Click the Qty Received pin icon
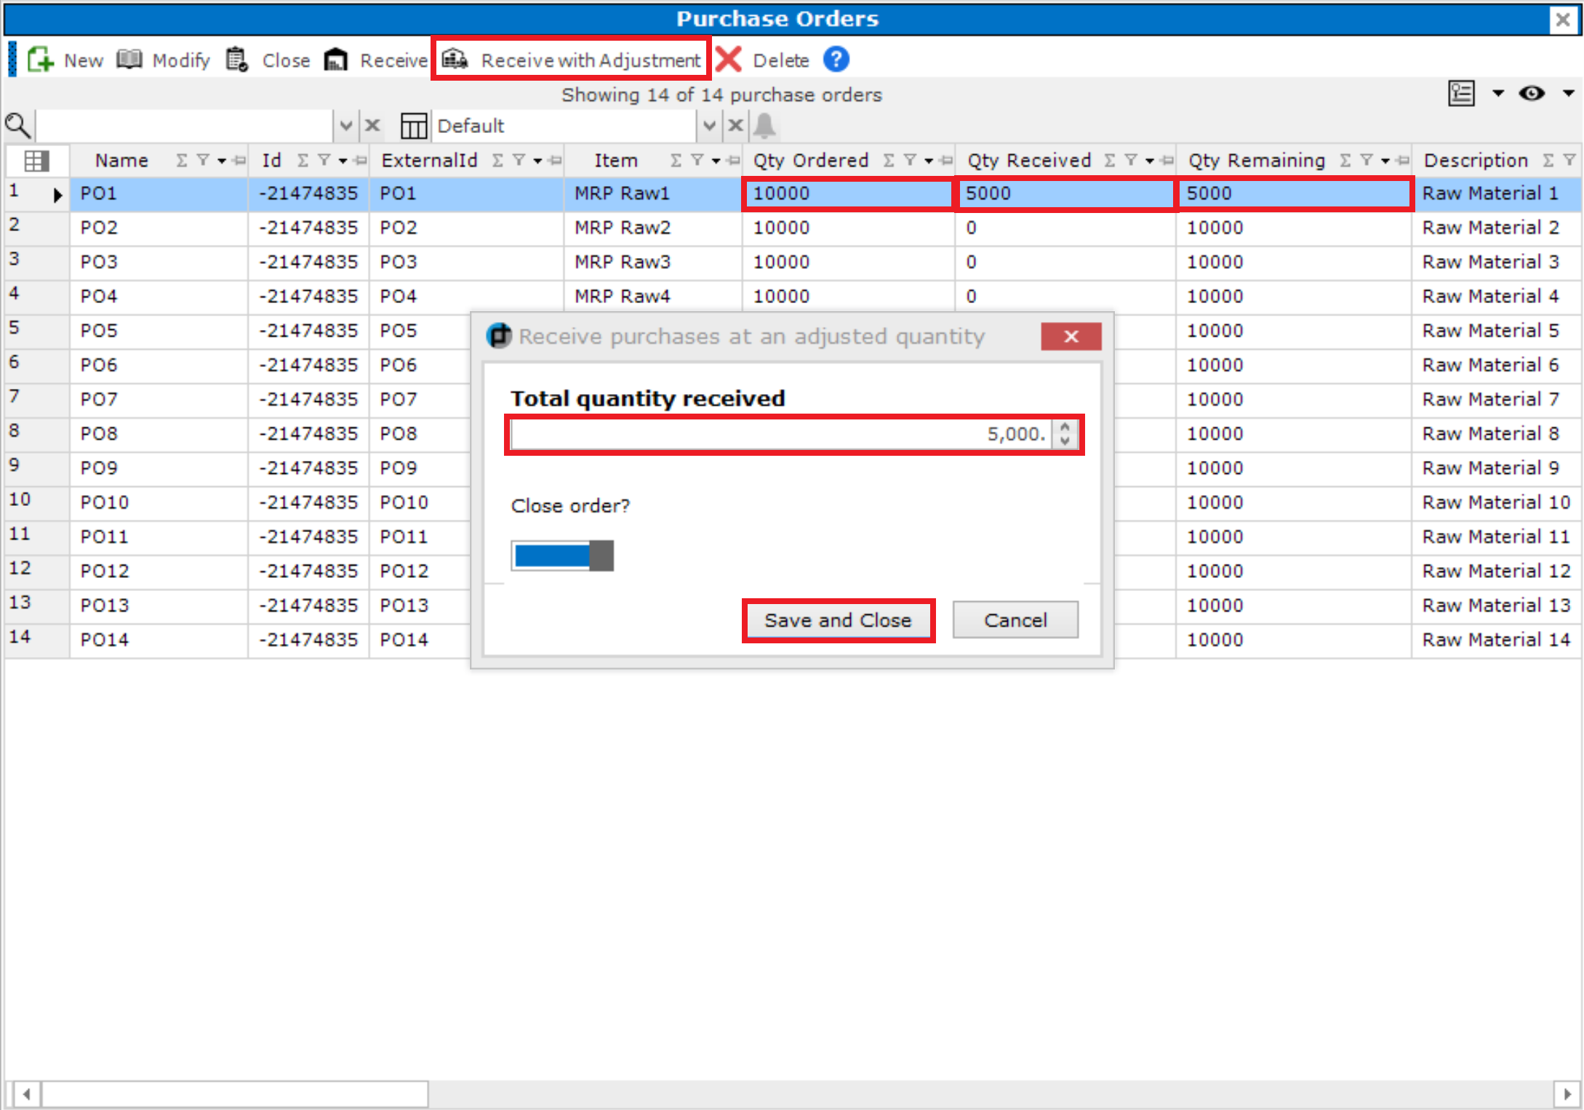Screen dimensions: 1584x1110 coord(1167,161)
